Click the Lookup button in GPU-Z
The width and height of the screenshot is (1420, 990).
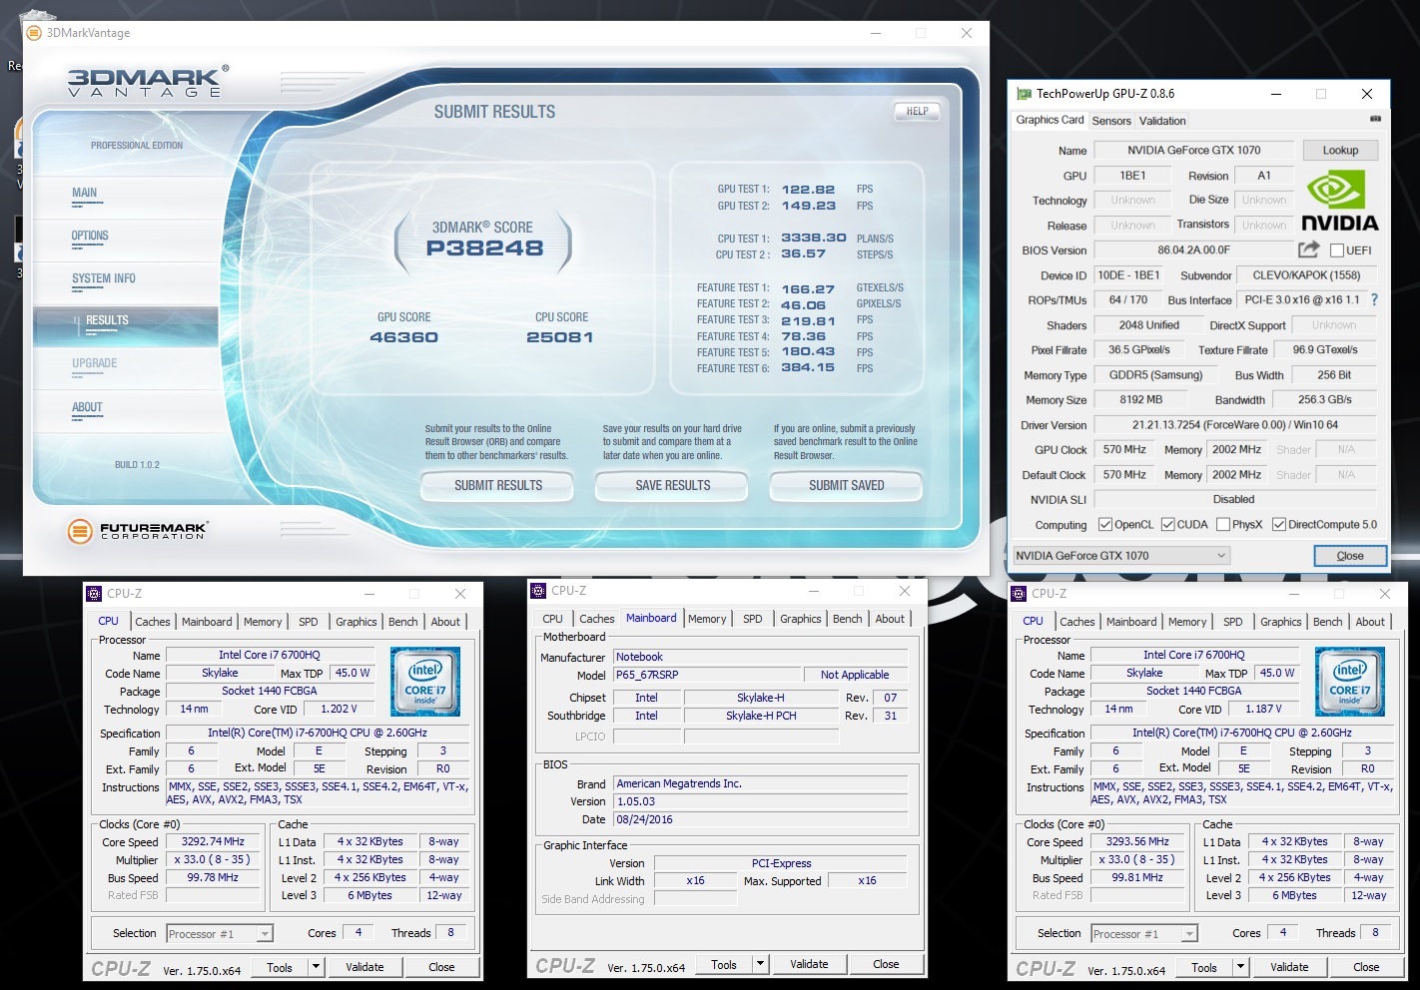pyautogui.click(x=1340, y=151)
